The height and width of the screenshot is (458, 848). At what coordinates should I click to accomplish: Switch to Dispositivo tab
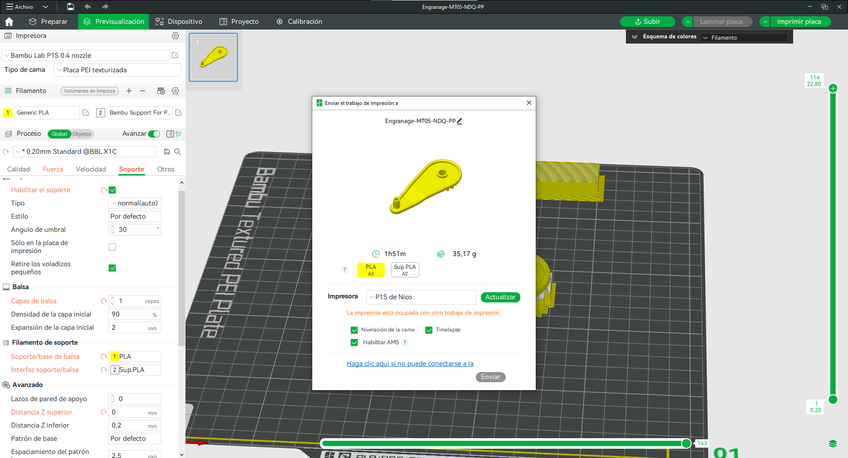(179, 22)
